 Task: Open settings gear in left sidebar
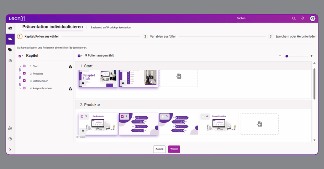(x=10, y=61)
